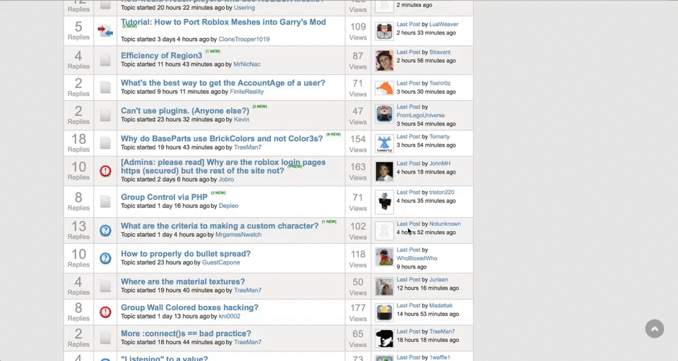The width and height of the screenshot is (678, 361).
Task: Click page icon beside Group Control via PHP
Action: coord(105,201)
